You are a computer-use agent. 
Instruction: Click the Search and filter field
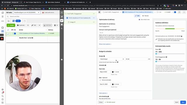33,16
